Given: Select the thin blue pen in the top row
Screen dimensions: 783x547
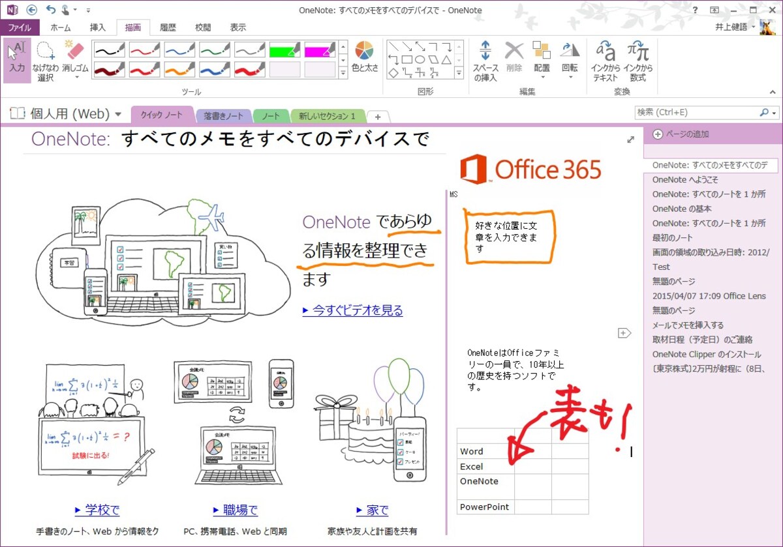Looking at the screenshot, I should [x=179, y=50].
